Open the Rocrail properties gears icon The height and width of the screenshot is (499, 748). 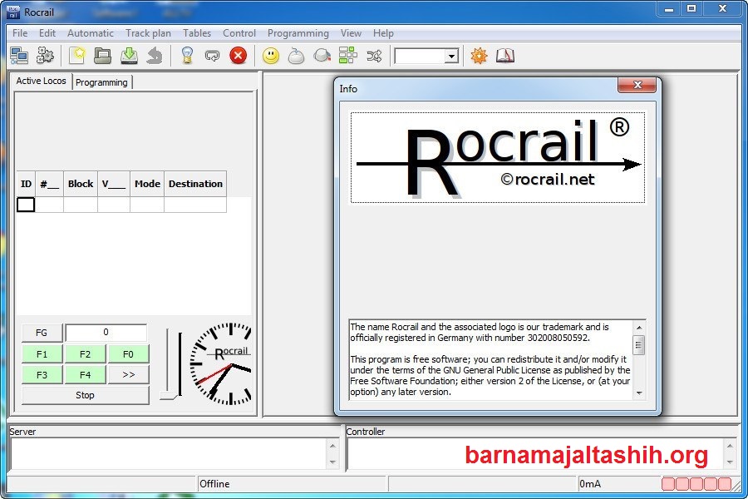click(x=46, y=56)
